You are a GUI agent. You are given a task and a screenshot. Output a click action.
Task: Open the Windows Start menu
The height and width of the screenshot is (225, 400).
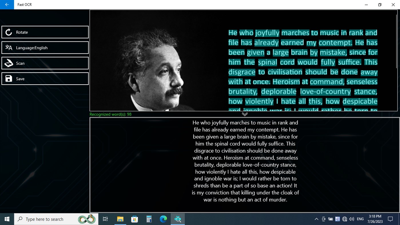pyautogui.click(x=7, y=219)
